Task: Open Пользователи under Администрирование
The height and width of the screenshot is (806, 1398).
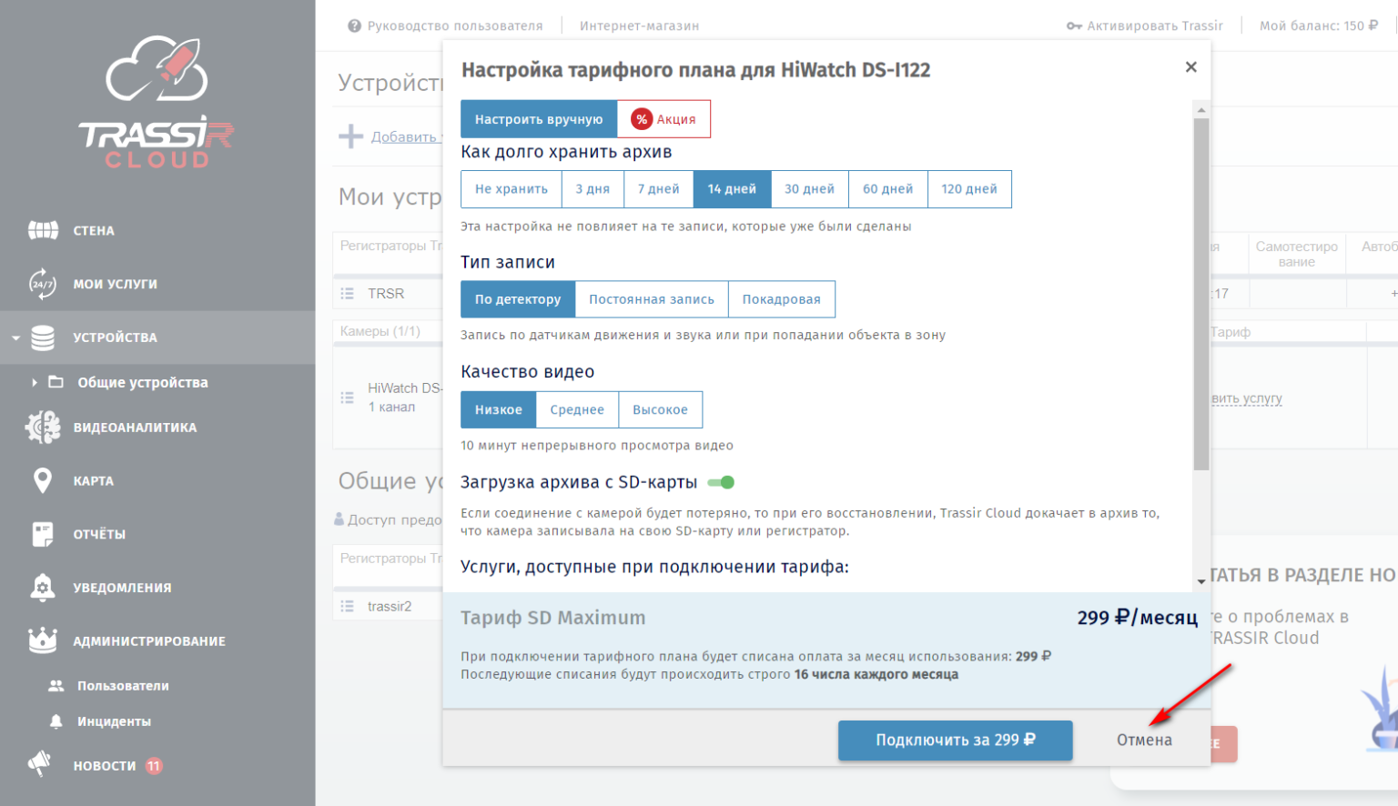Action: [x=123, y=686]
